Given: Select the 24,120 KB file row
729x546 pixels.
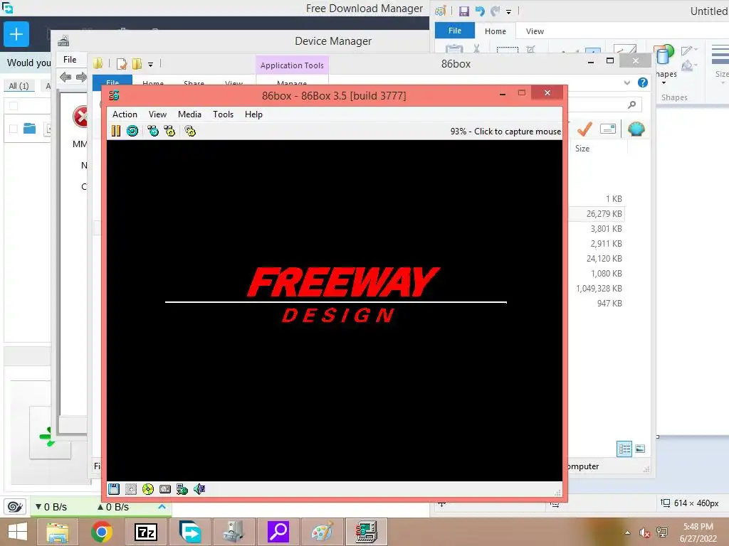Looking at the screenshot, I should 598,259.
